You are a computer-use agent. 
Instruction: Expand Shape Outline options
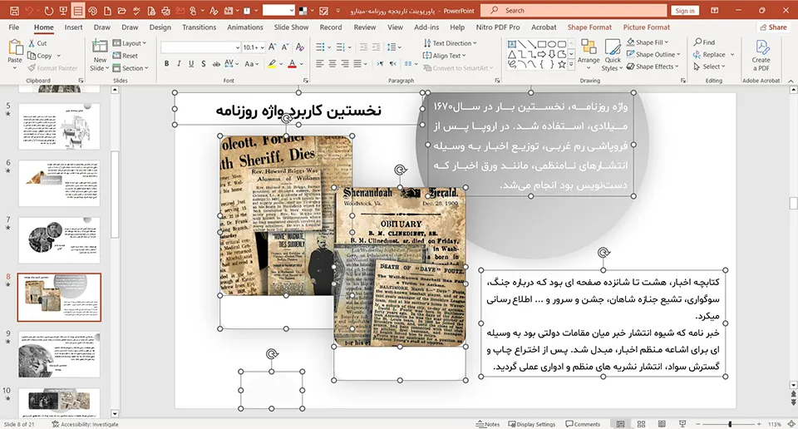(x=653, y=54)
